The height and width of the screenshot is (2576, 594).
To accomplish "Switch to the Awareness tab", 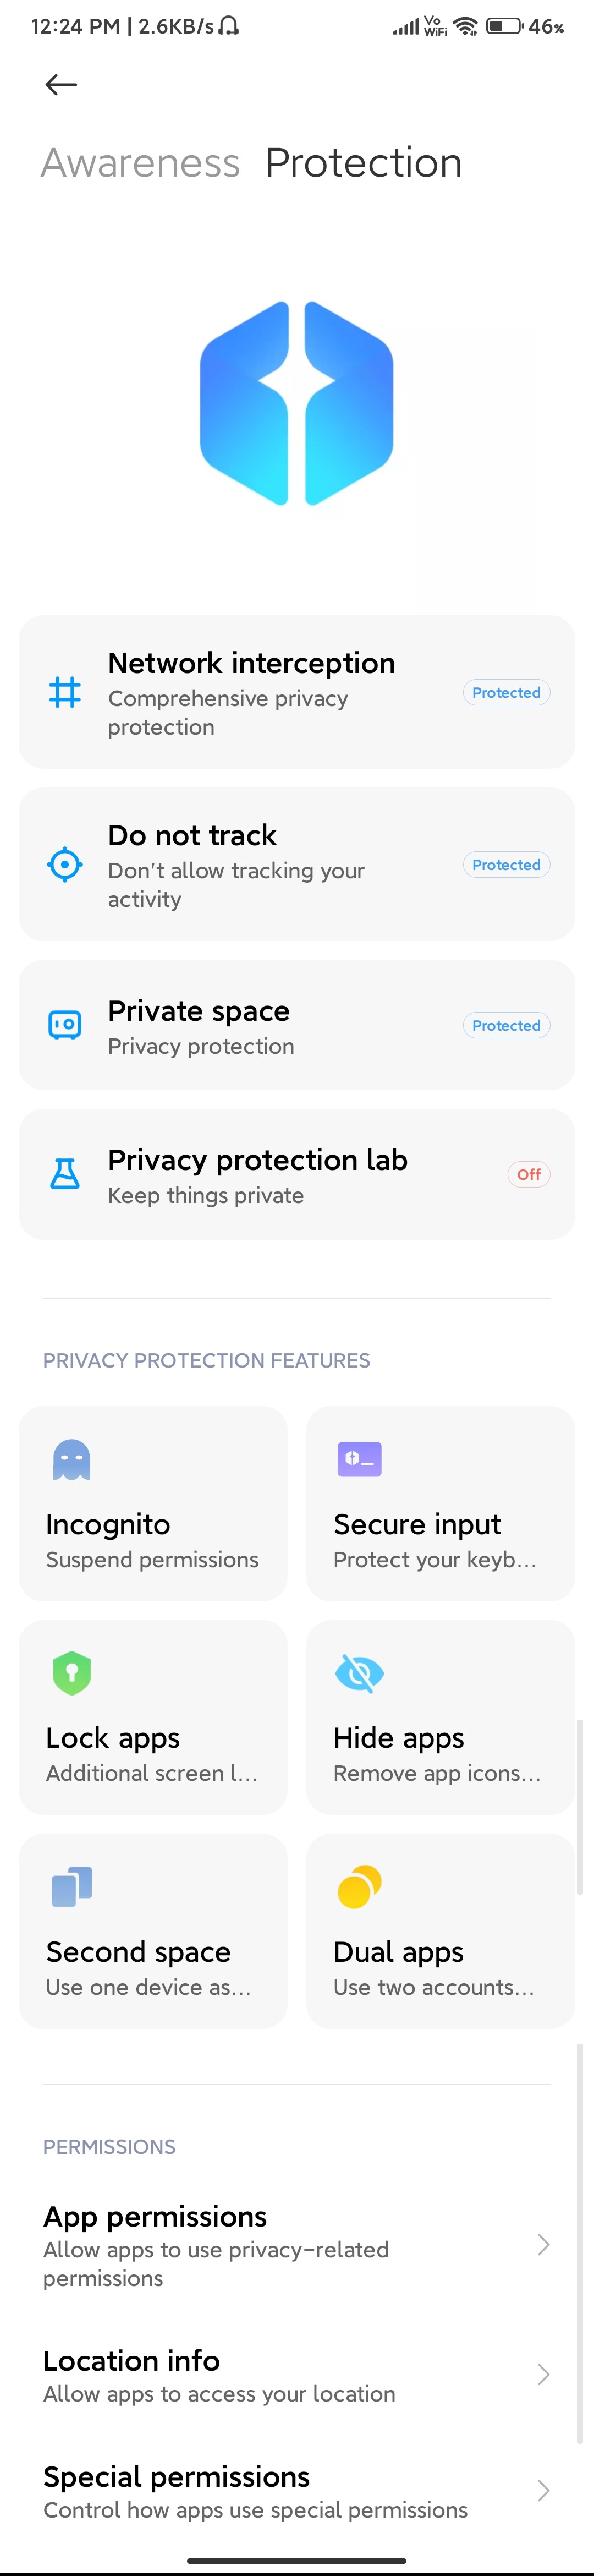I will pyautogui.click(x=140, y=163).
